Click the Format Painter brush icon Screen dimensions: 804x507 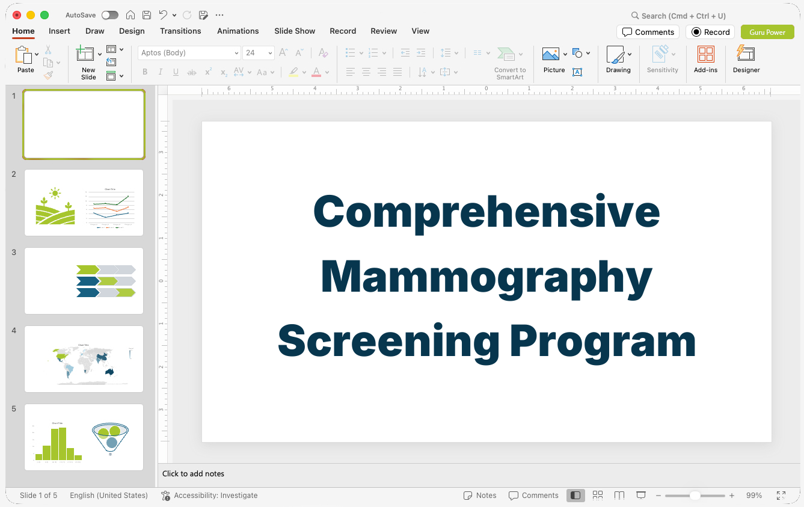[48, 75]
